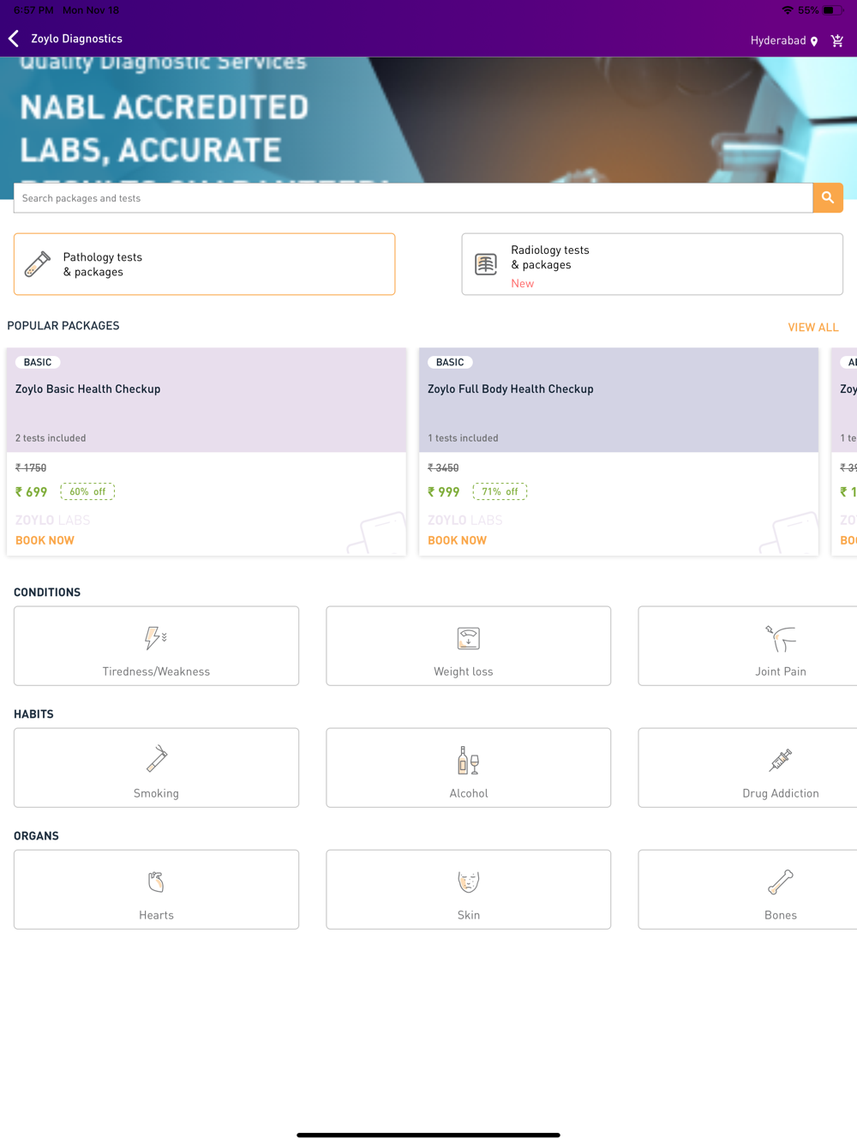Screen dimensions: 857x1144
Task: Check the Wi-Fi status icon
Action: (788, 10)
